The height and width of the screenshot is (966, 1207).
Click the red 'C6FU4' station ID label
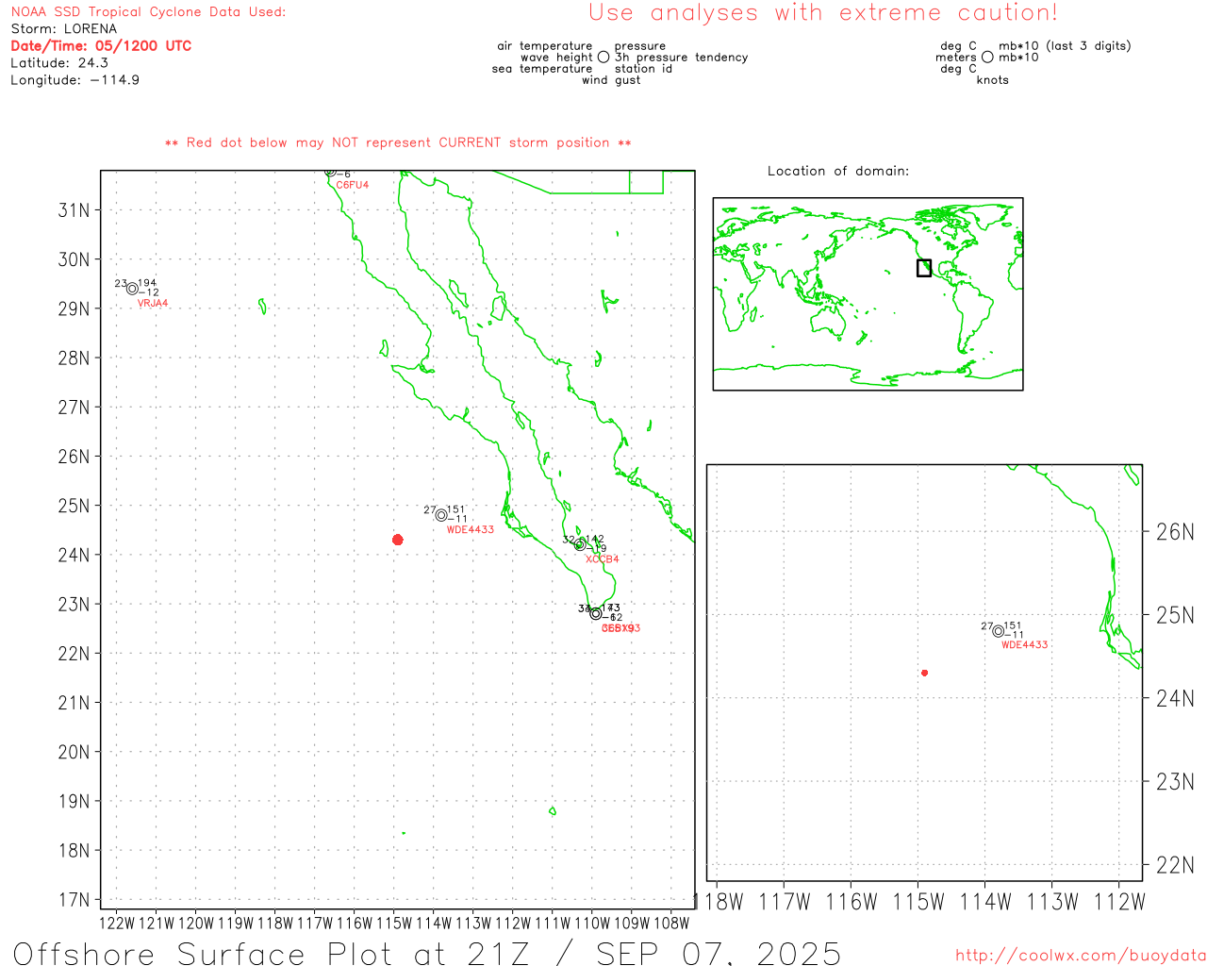pyautogui.click(x=353, y=185)
